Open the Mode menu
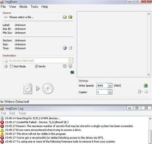 [23, 7]
